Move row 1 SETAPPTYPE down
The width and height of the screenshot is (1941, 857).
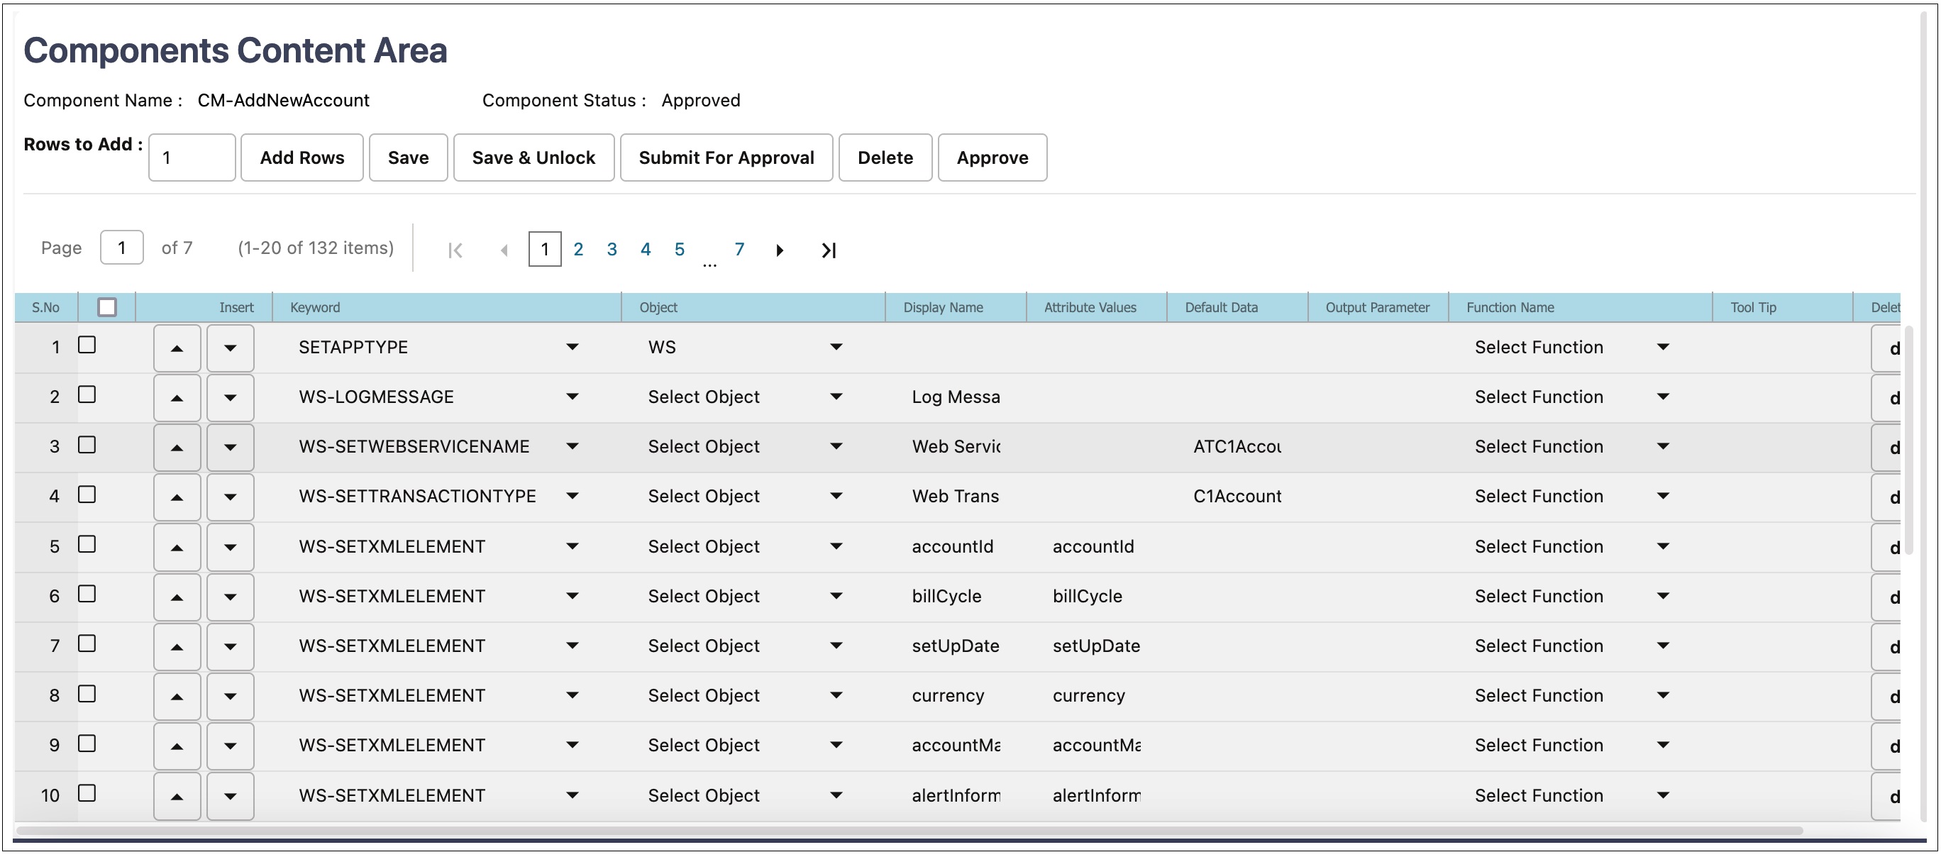(231, 348)
